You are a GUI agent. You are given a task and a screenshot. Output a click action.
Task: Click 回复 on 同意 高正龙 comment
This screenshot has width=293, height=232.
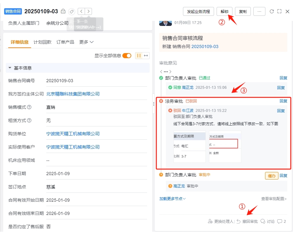281,88
